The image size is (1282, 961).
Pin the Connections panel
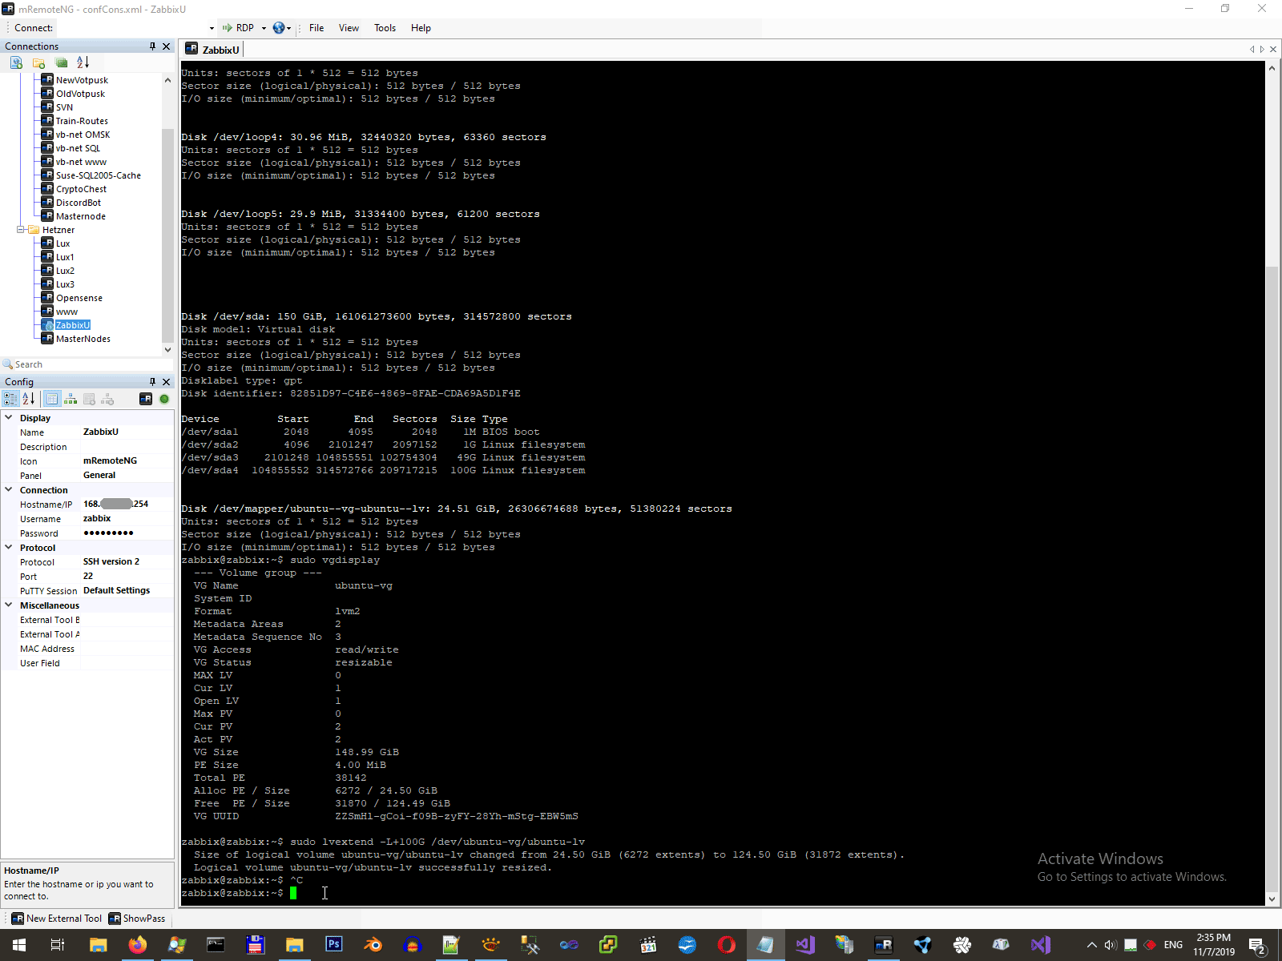point(152,46)
